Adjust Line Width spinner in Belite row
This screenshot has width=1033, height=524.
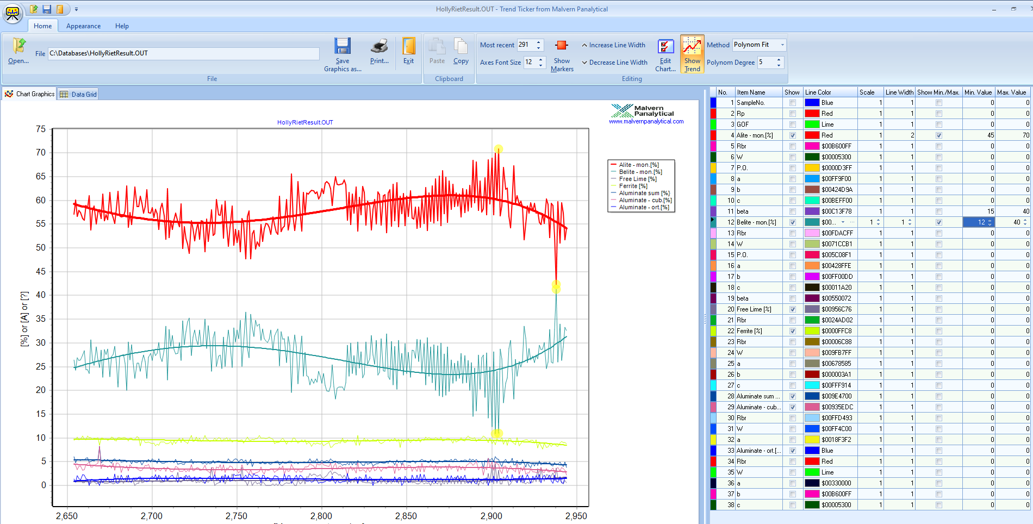[910, 222]
